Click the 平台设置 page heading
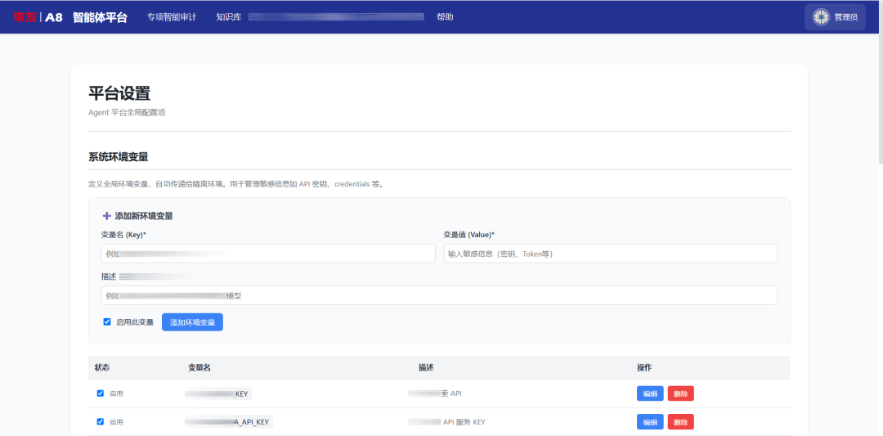 coord(119,93)
